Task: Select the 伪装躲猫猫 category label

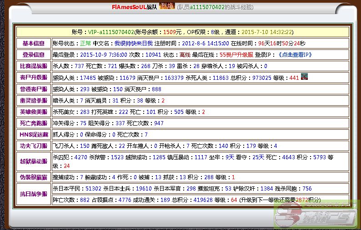Action: pyautogui.click(x=34, y=177)
